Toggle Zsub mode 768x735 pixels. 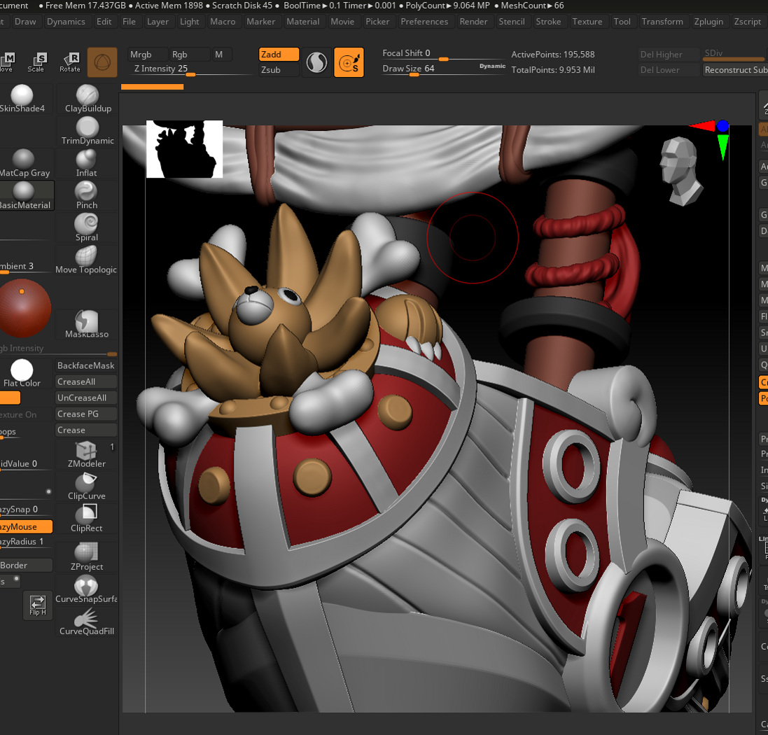coord(279,70)
